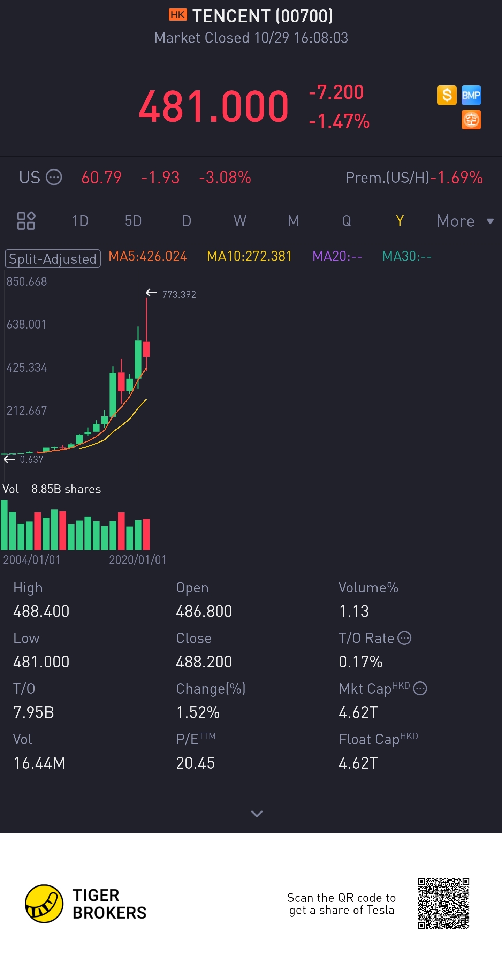Image resolution: width=502 pixels, height=974 pixels.
Task: Tap the MA30 indicator label
Action: click(407, 256)
